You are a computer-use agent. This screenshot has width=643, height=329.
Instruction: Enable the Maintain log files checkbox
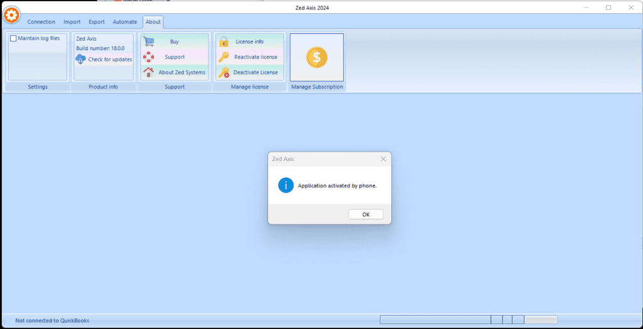point(14,38)
